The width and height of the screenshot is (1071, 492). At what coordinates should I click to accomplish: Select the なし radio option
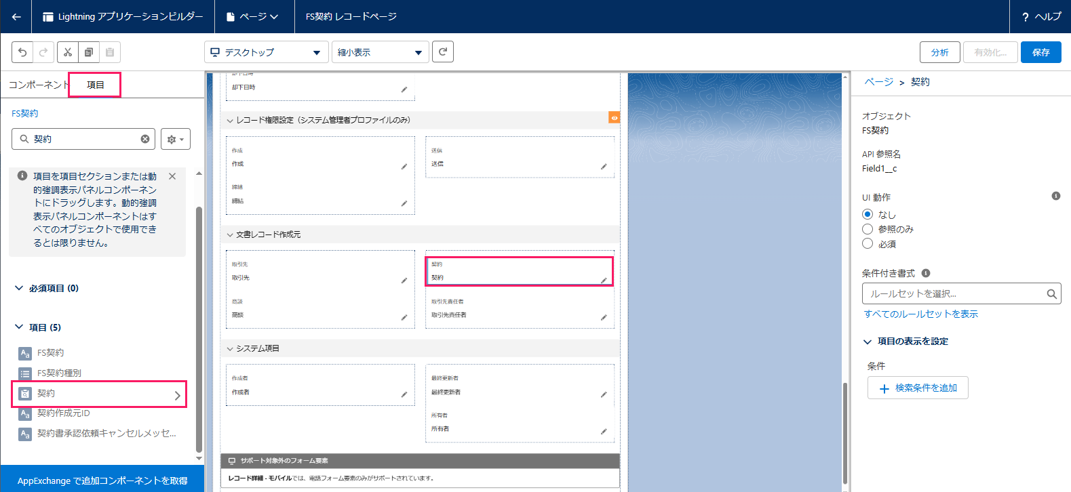pyautogui.click(x=868, y=214)
